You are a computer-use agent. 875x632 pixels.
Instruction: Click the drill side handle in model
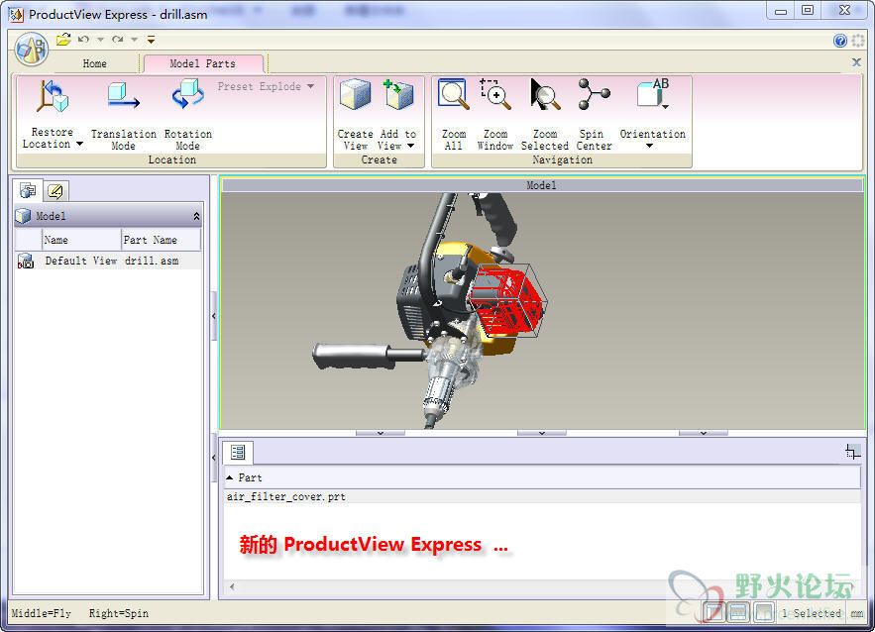point(353,356)
